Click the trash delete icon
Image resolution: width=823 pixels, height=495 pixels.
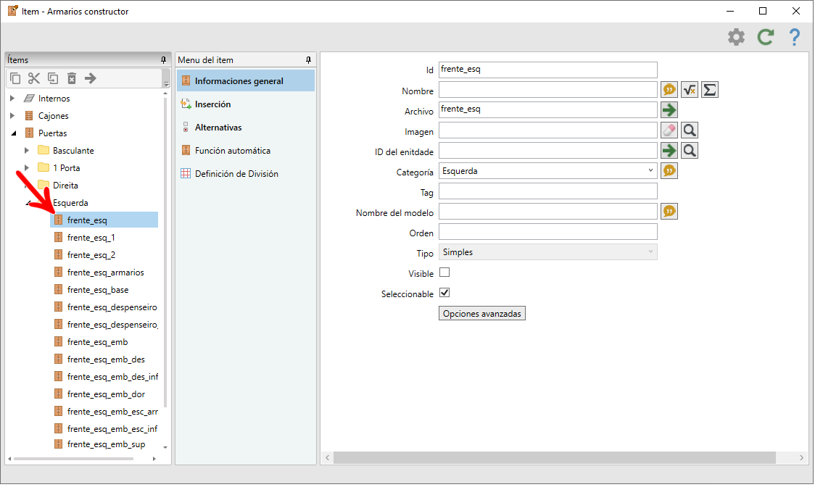click(x=73, y=79)
